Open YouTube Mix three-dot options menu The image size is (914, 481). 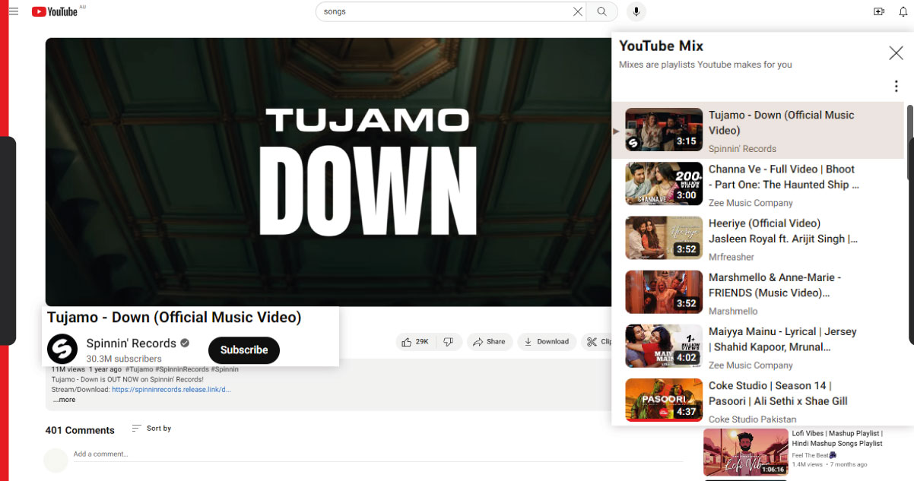[897, 87]
